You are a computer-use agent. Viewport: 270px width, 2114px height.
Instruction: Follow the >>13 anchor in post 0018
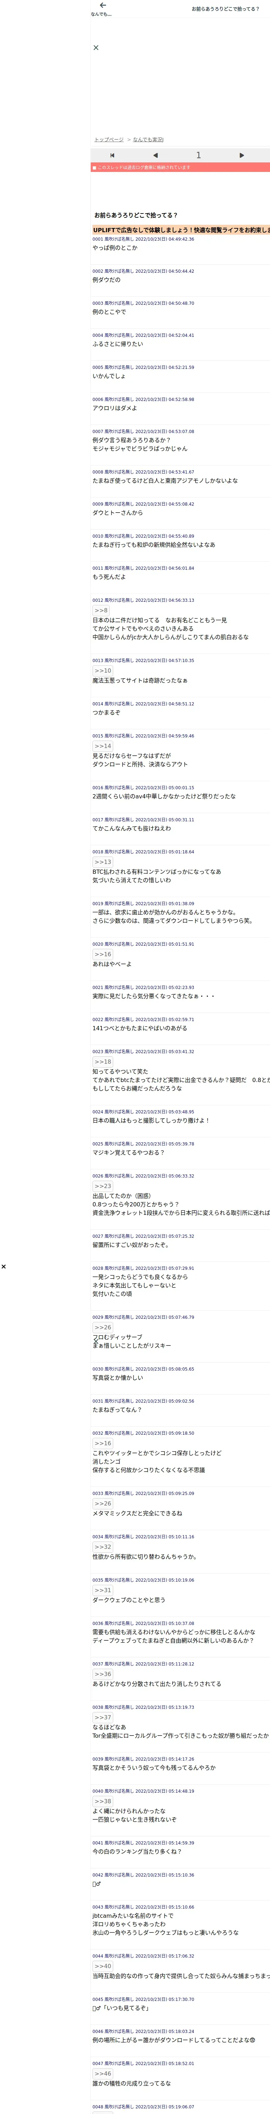(102, 862)
